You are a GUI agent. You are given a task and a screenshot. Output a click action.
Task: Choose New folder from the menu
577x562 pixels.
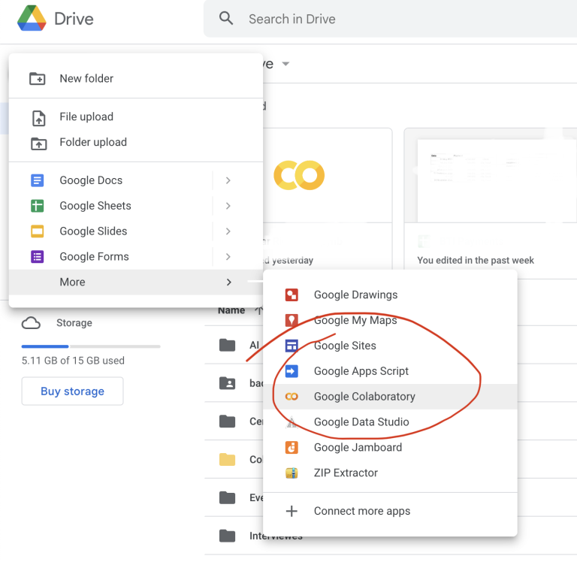pyautogui.click(x=86, y=79)
